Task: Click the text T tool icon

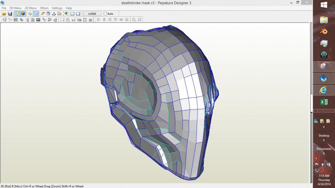Action: click(x=32, y=20)
